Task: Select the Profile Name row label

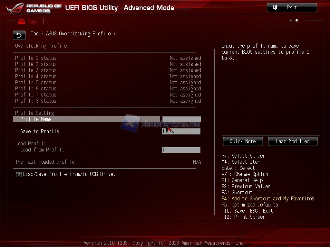Action: pos(36,119)
